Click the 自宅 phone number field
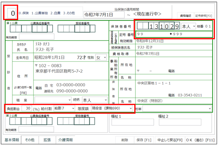This screenshot has height=146, width=219. [x=71, y=85]
